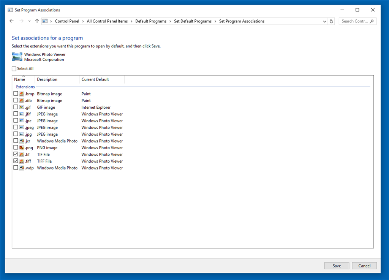Check the .bmp extension checkbox
389x280 pixels.
click(16, 93)
